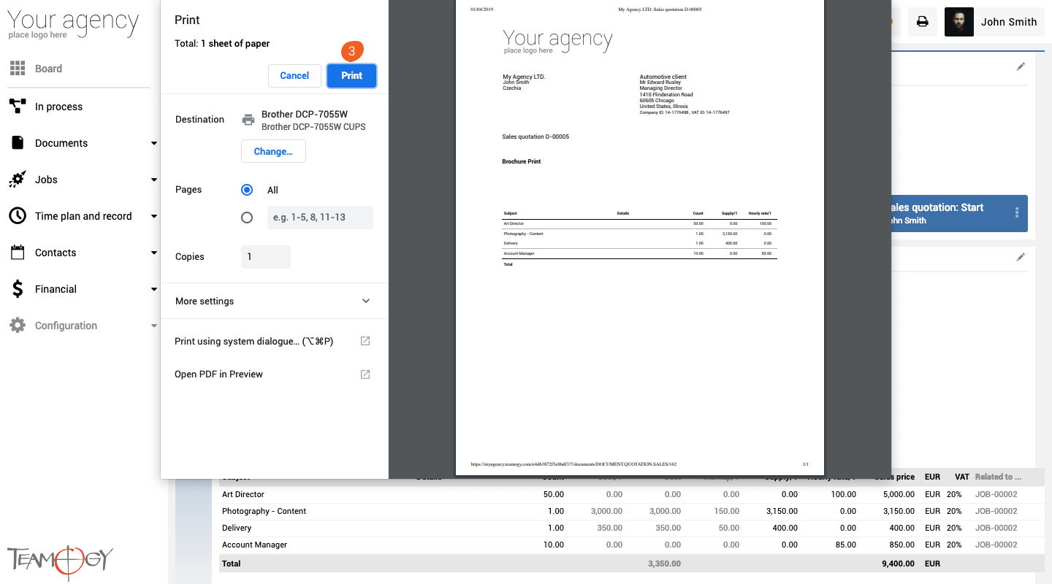The image size is (1052, 584).
Task: Click the lower pencil edit icon
Action: point(1021,257)
